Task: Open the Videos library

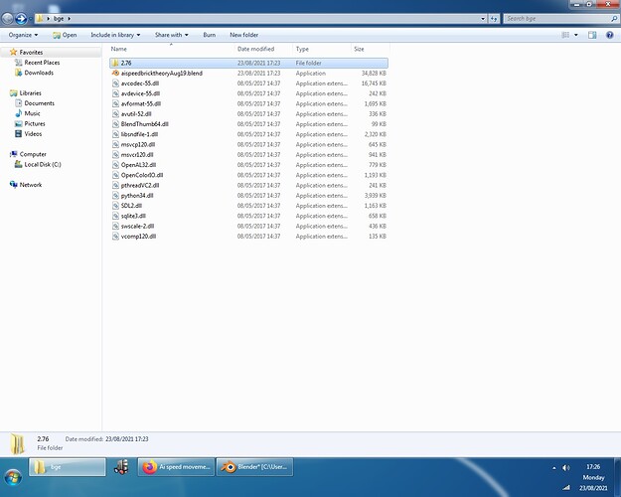Action: [33, 133]
